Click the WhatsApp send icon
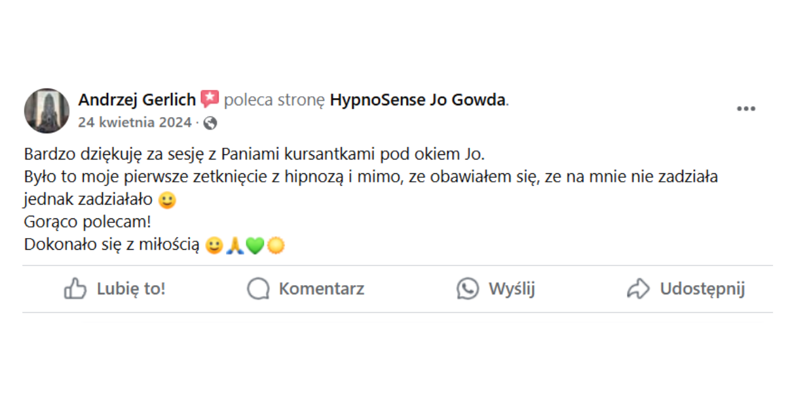 pos(468,289)
